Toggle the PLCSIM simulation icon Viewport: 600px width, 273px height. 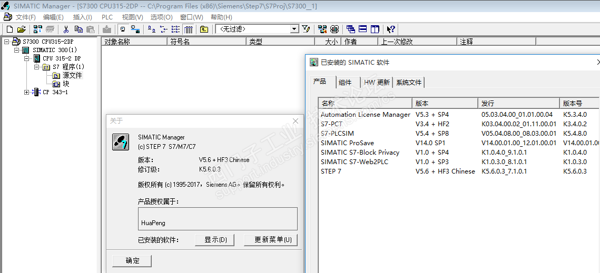tap(335, 29)
